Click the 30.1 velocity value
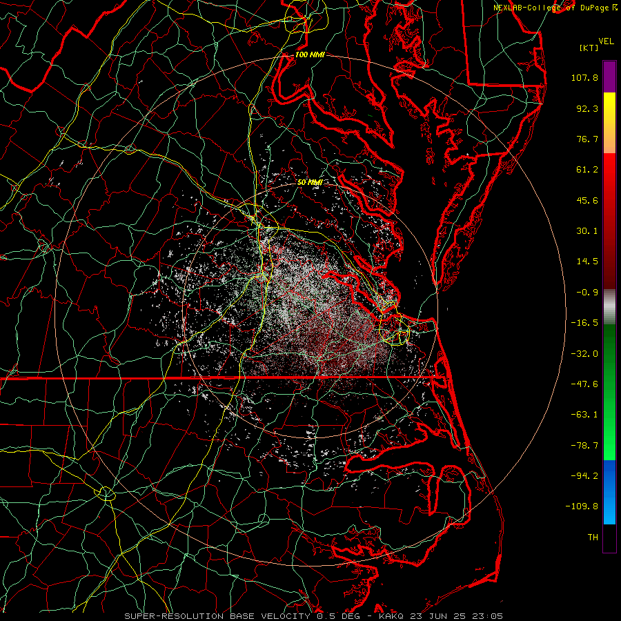 [587, 231]
